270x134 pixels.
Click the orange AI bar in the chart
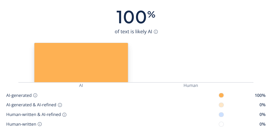pos(81,63)
